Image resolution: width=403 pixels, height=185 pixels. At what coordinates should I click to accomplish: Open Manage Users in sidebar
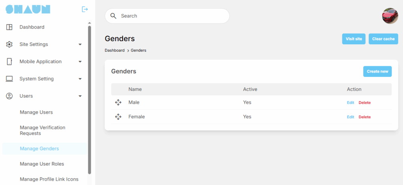tap(36, 112)
